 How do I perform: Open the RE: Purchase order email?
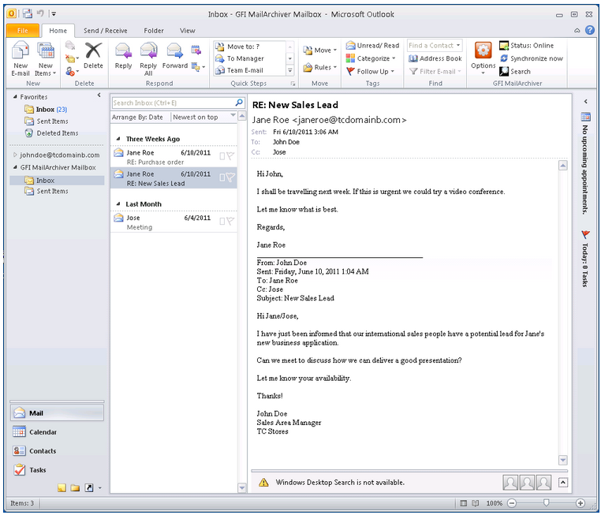pos(174,157)
